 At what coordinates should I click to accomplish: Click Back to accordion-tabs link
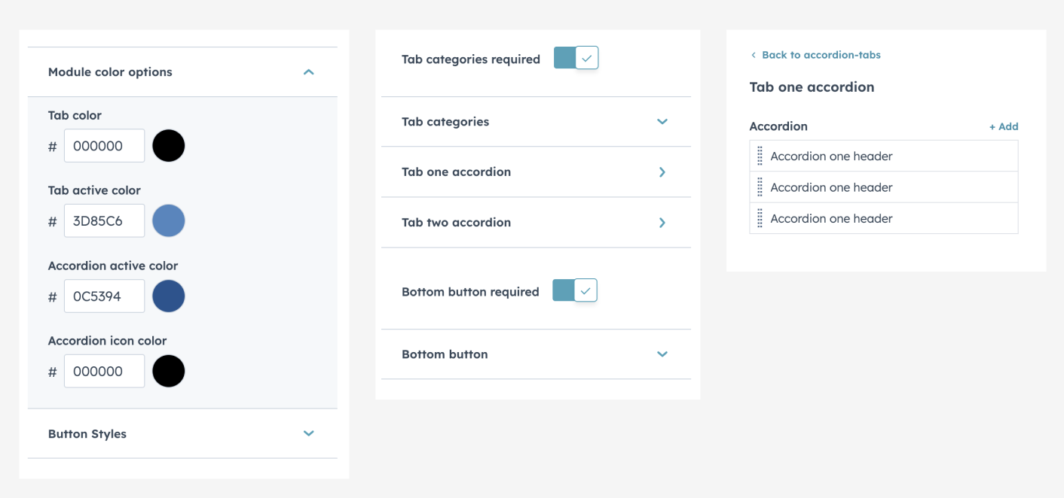point(821,55)
